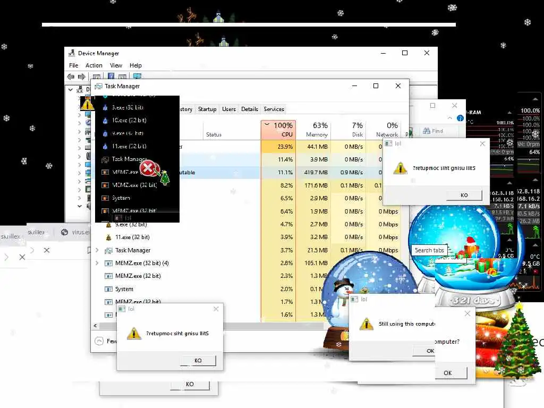Click the red error X icon

click(x=148, y=168)
